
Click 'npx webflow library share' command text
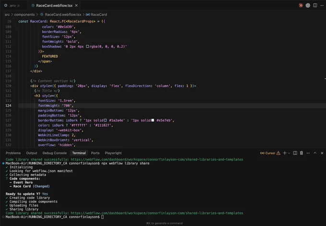click(126, 163)
